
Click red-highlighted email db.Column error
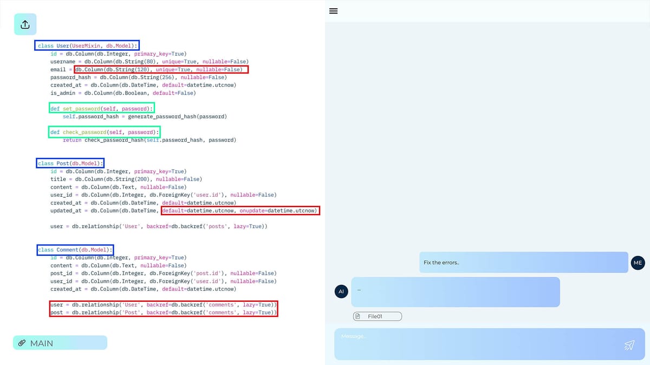pos(161,70)
